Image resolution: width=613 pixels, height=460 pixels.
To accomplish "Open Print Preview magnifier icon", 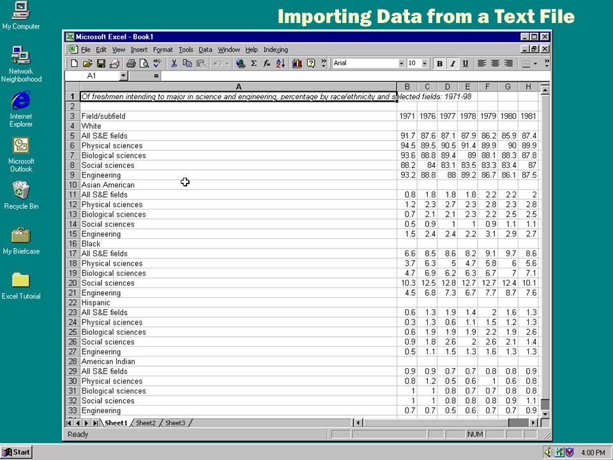I will 144,63.
